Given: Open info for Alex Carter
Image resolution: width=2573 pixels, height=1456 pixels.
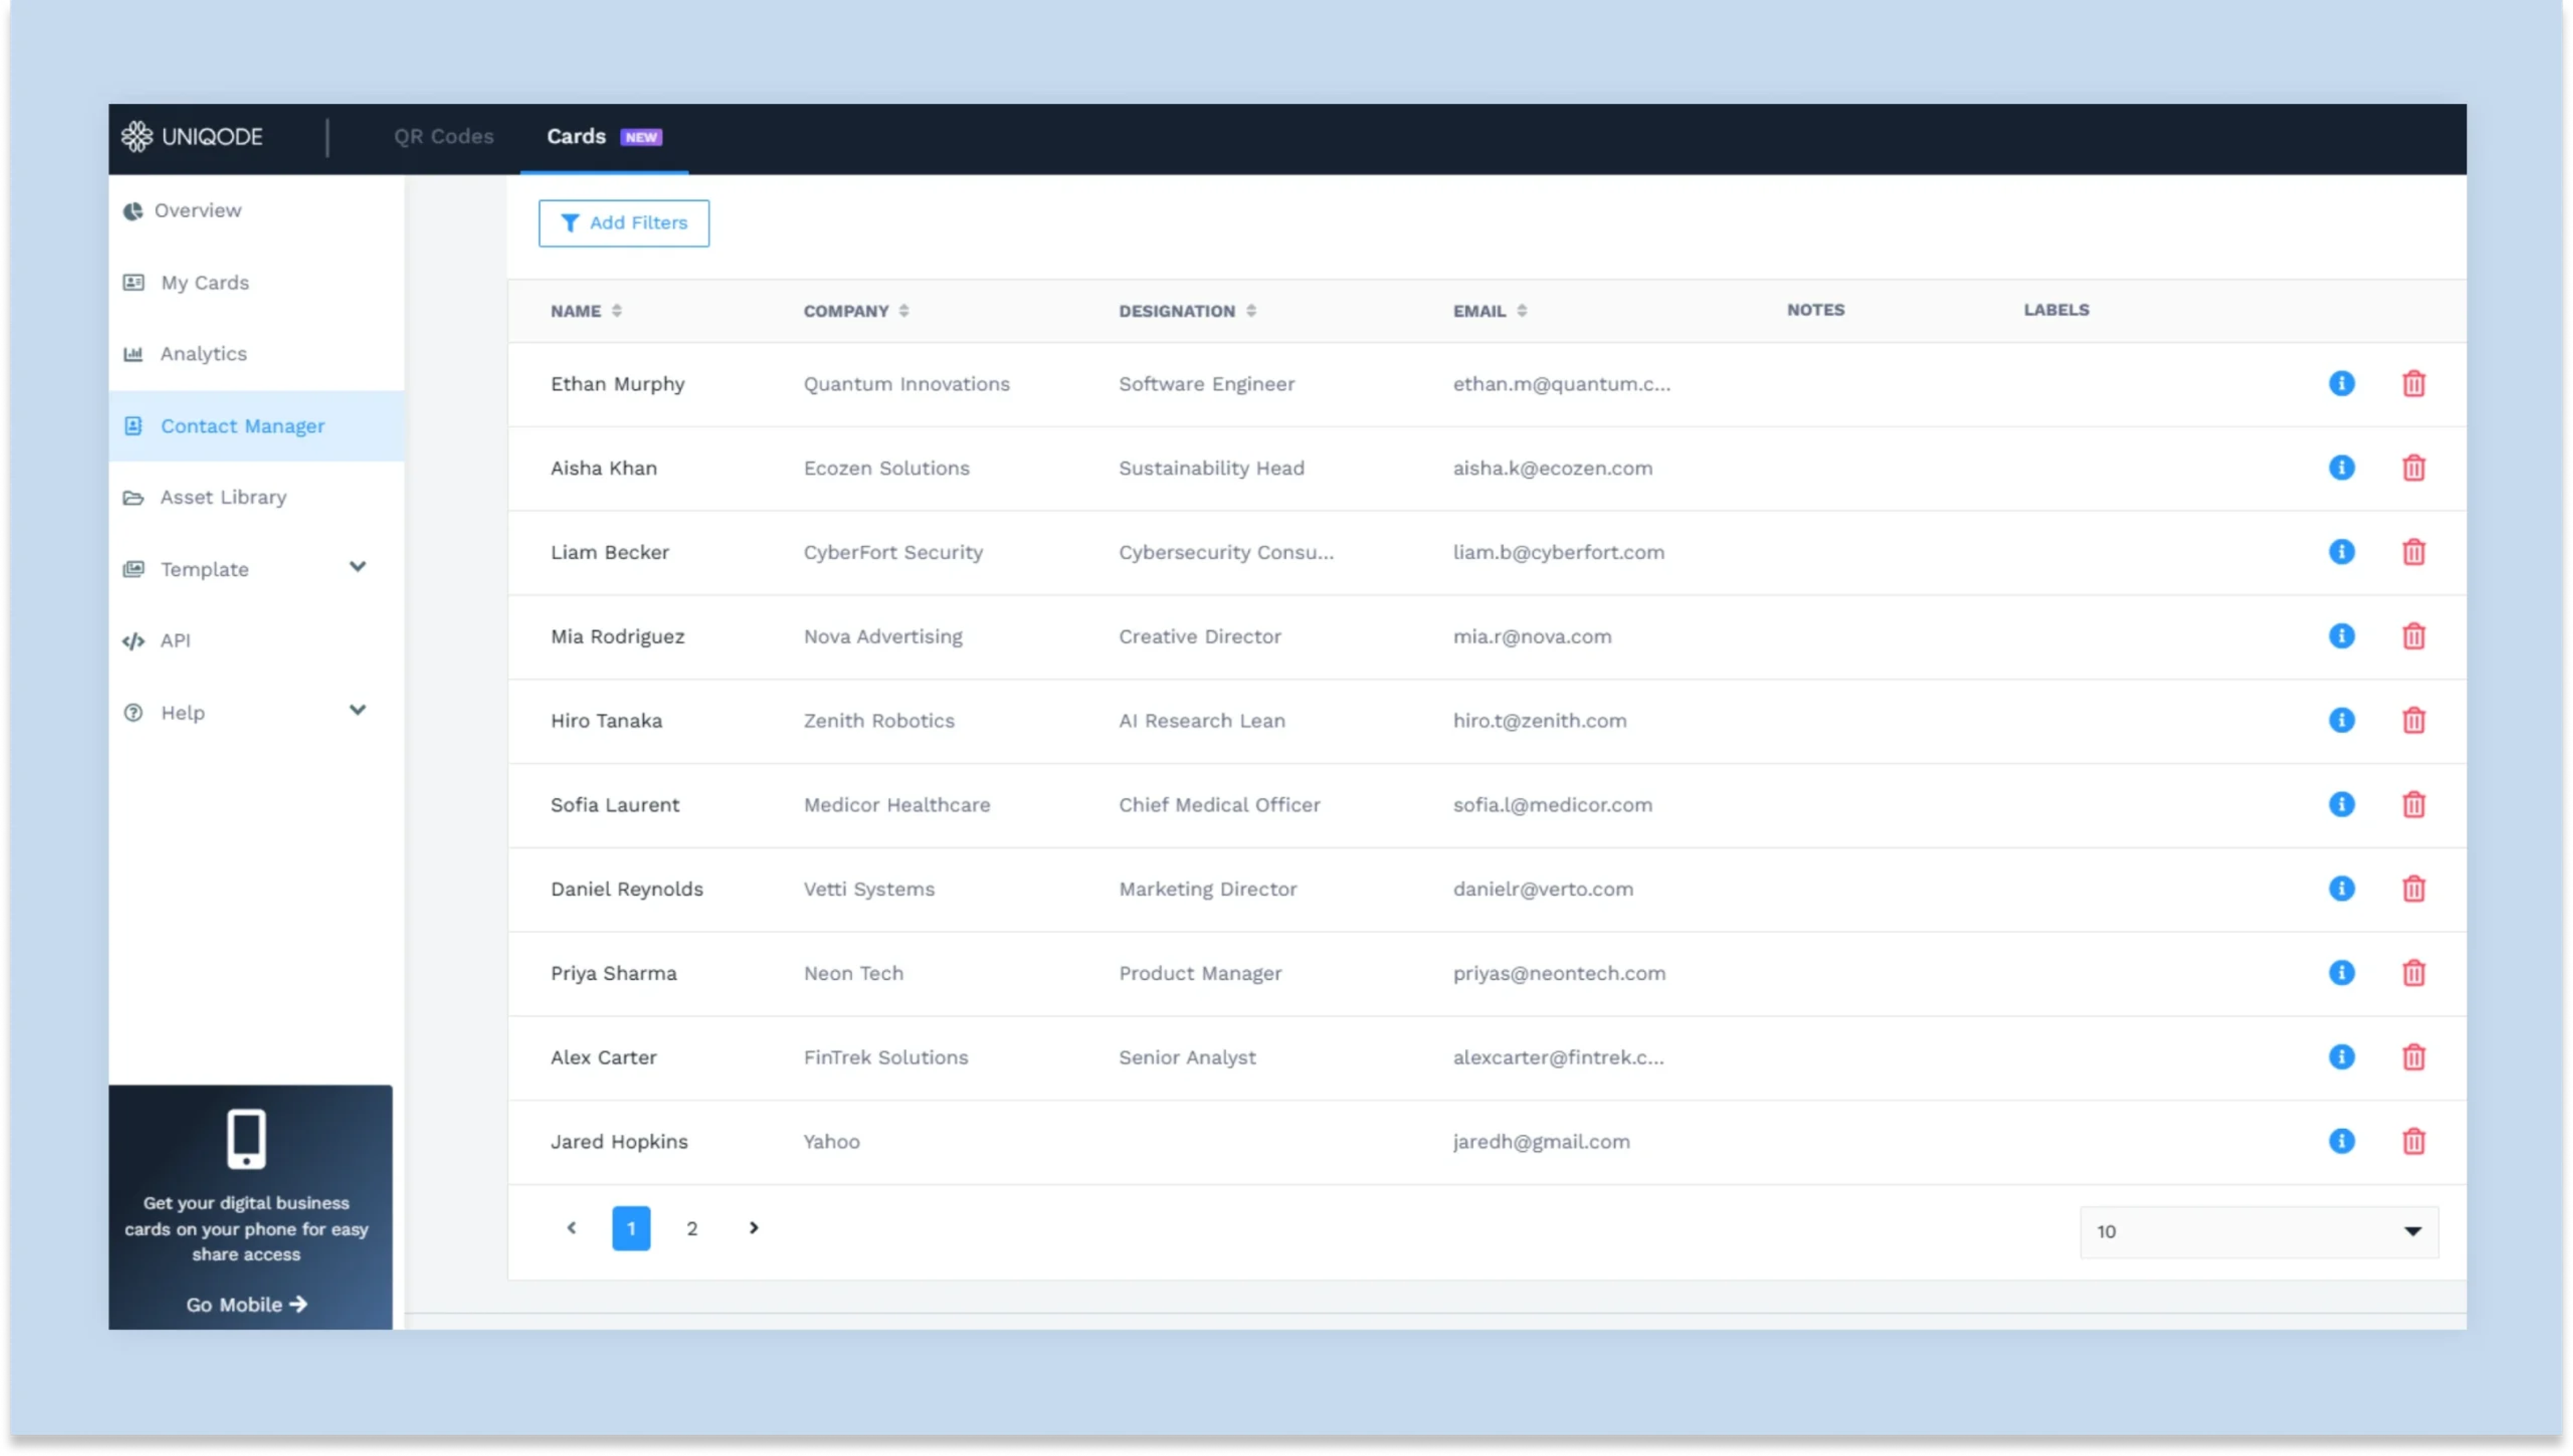Looking at the screenshot, I should tap(2341, 1057).
